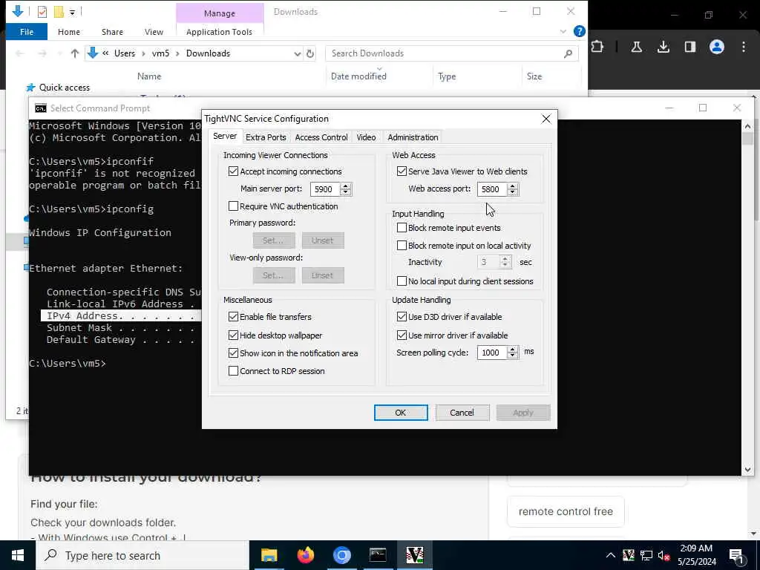Click the Properties quick access toolbar icon
This screenshot has height=570, width=760.
42,11
